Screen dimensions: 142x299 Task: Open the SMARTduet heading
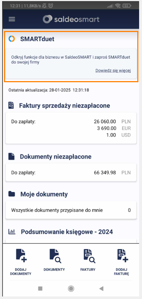coord(37,39)
